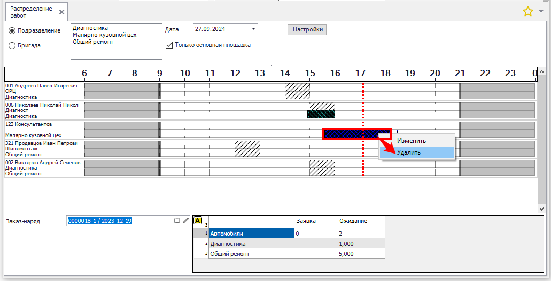Viewport: 551px width, 281px height.
Task: Click the hatched block in Викторов row
Action: point(322,167)
